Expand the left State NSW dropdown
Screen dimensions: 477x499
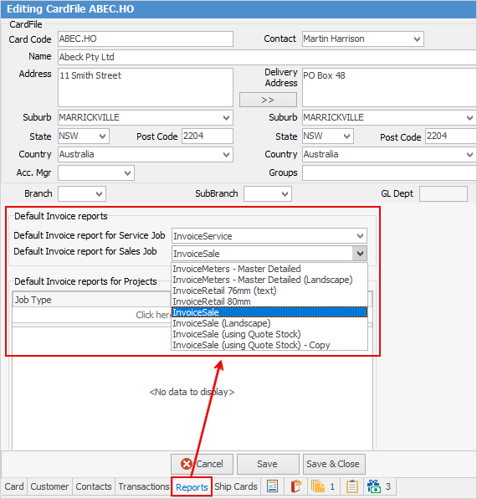click(x=102, y=136)
